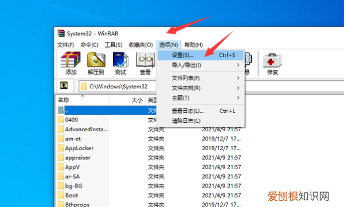
Task: Choose 清除日志(C) menu entry
Action: coord(201,121)
